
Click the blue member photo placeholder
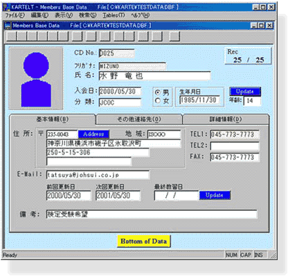(x=36, y=78)
